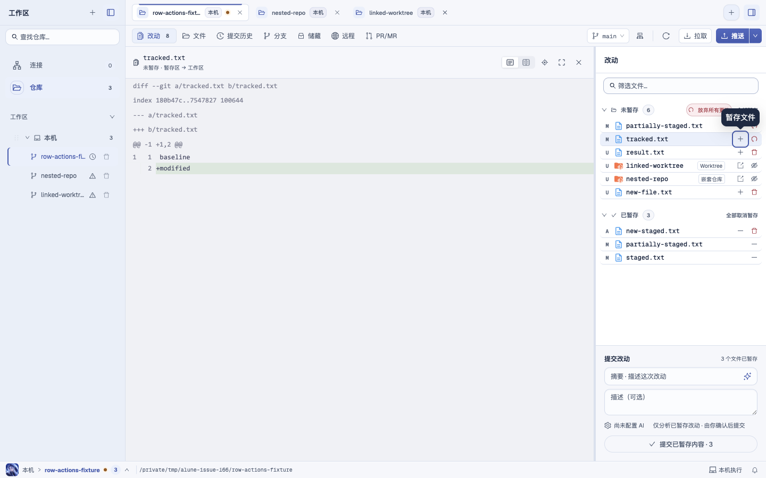Collapse the 未暂存 unstaged section
The image size is (766, 478).
604,110
